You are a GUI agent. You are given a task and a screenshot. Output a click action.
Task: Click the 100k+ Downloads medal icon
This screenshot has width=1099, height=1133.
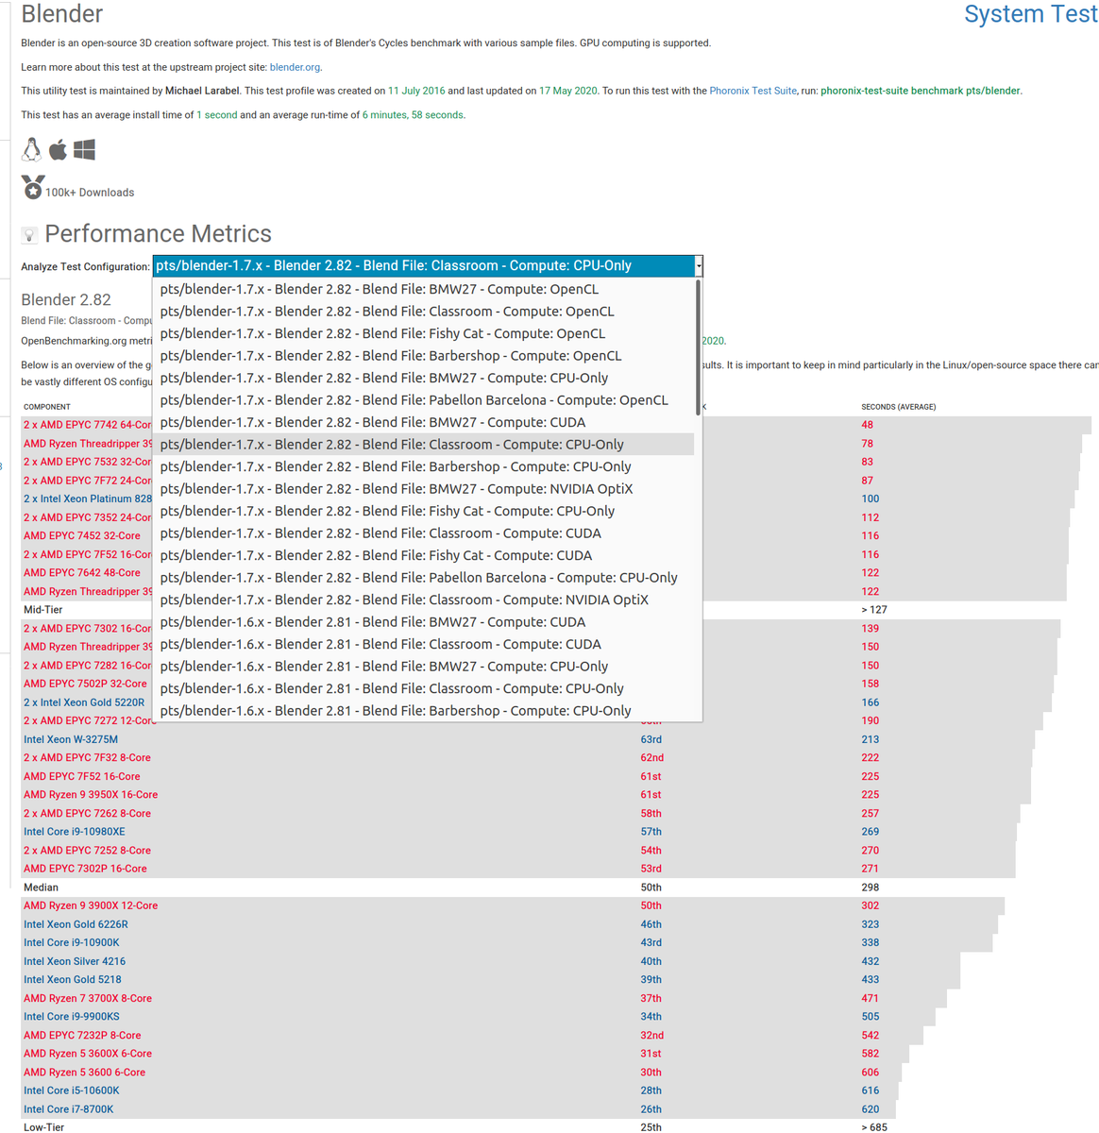point(33,188)
